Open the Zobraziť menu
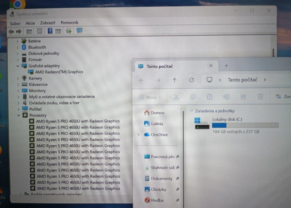 pos(48,23)
